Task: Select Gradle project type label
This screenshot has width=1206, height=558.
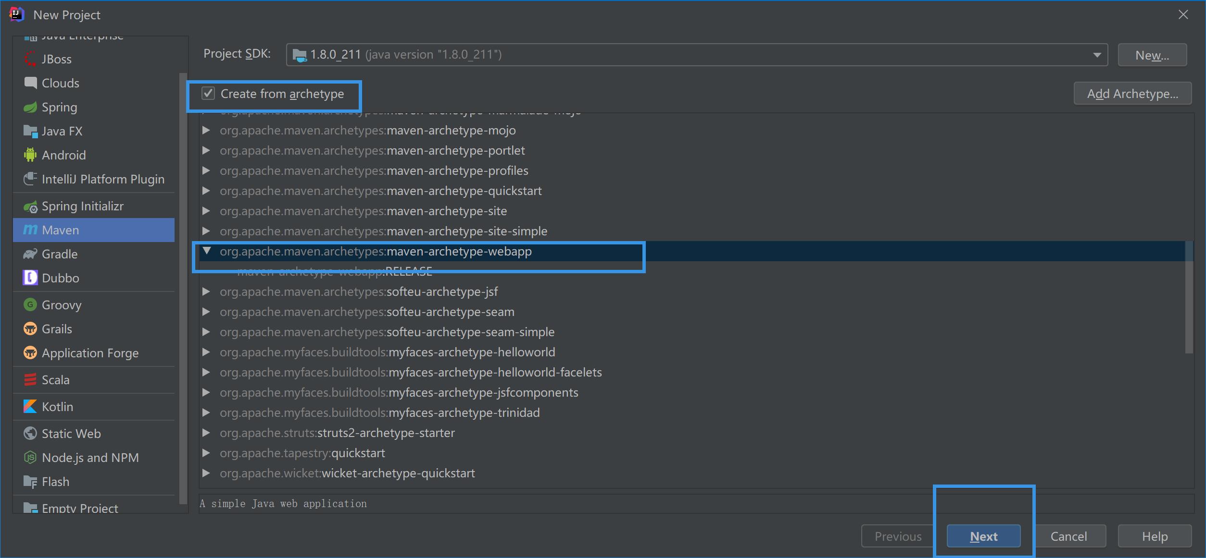Action: point(60,254)
